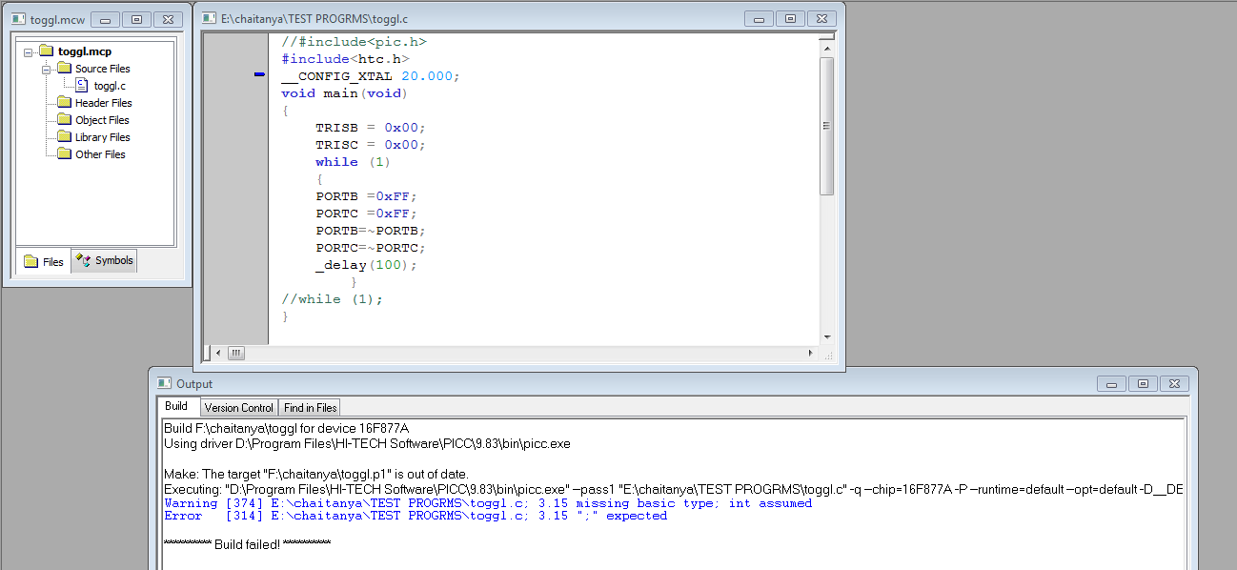Click the '__CONFIG_XTAL 20.000;' code line
The image size is (1237, 570).
(x=370, y=76)
